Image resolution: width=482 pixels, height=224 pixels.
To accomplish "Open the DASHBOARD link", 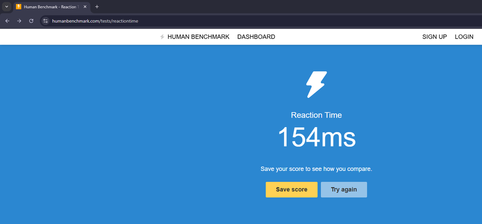I will click(x=256, y=37).
